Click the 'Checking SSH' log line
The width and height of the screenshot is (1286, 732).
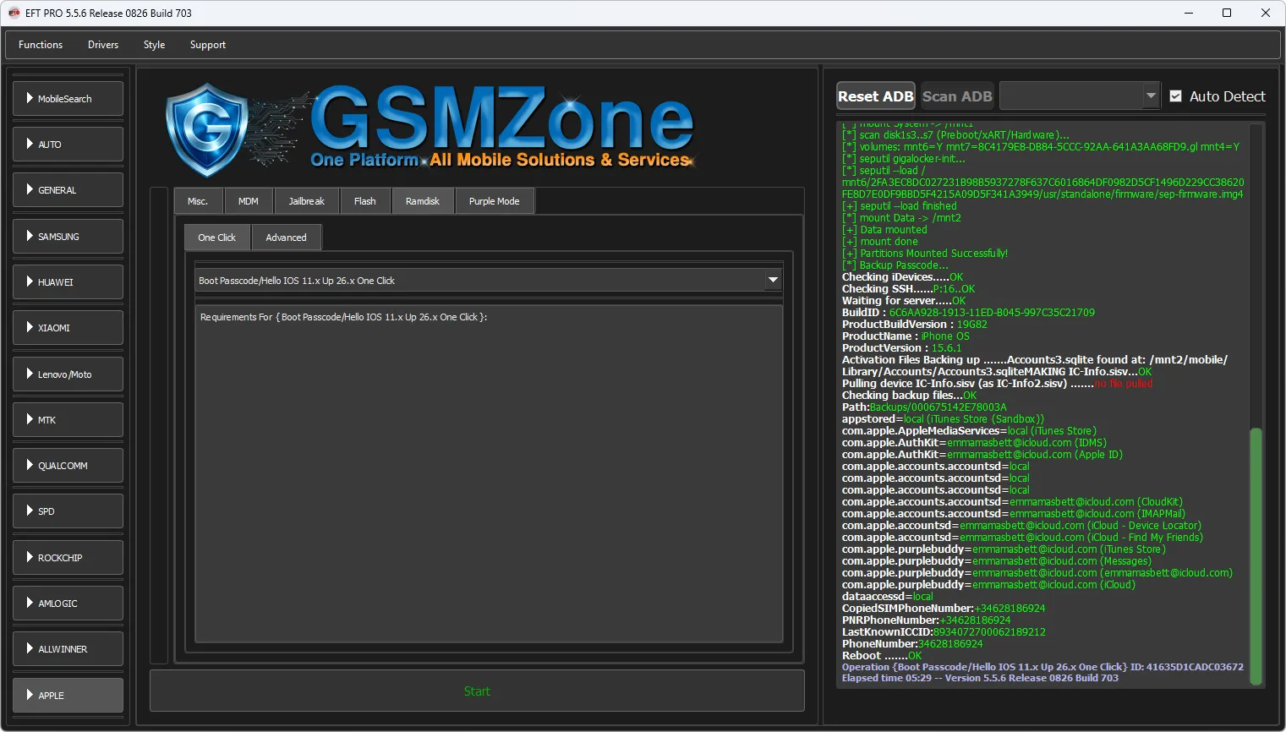[908, 289]
